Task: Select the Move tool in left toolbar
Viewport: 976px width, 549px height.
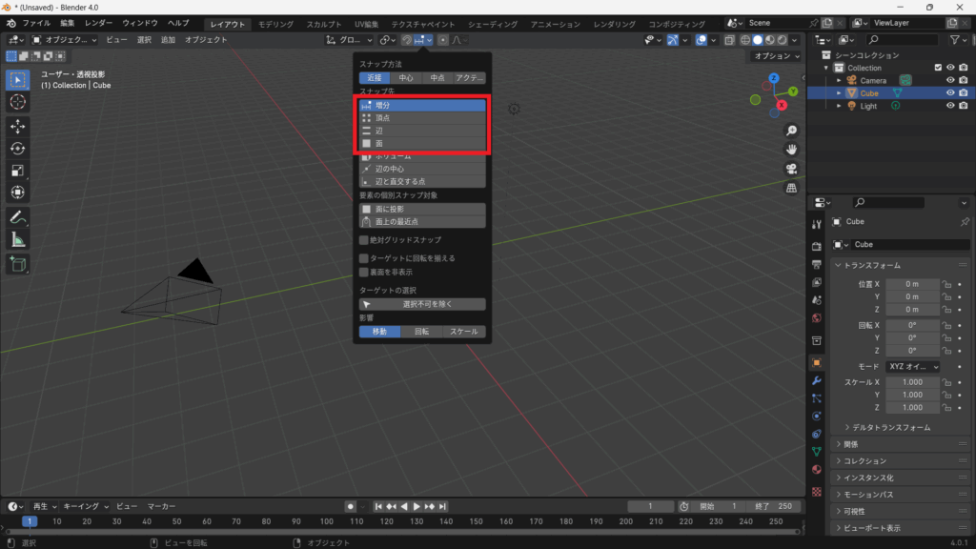Action: coord(18,126)
